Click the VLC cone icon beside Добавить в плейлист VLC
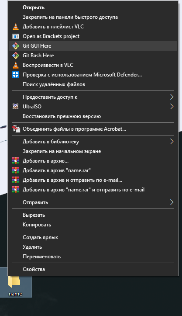This screenshot has height=316, width=182. pos(16,27)
